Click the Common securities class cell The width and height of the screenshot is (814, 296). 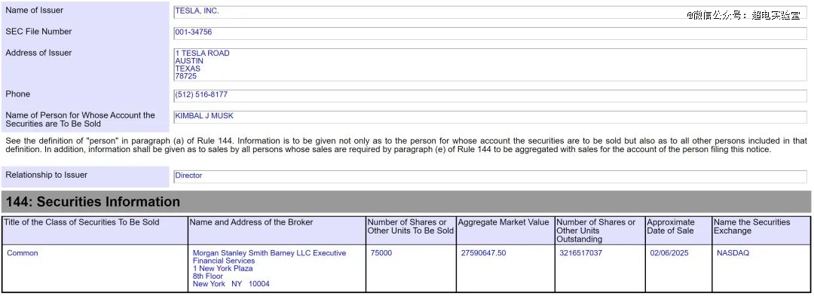point(94,269)
